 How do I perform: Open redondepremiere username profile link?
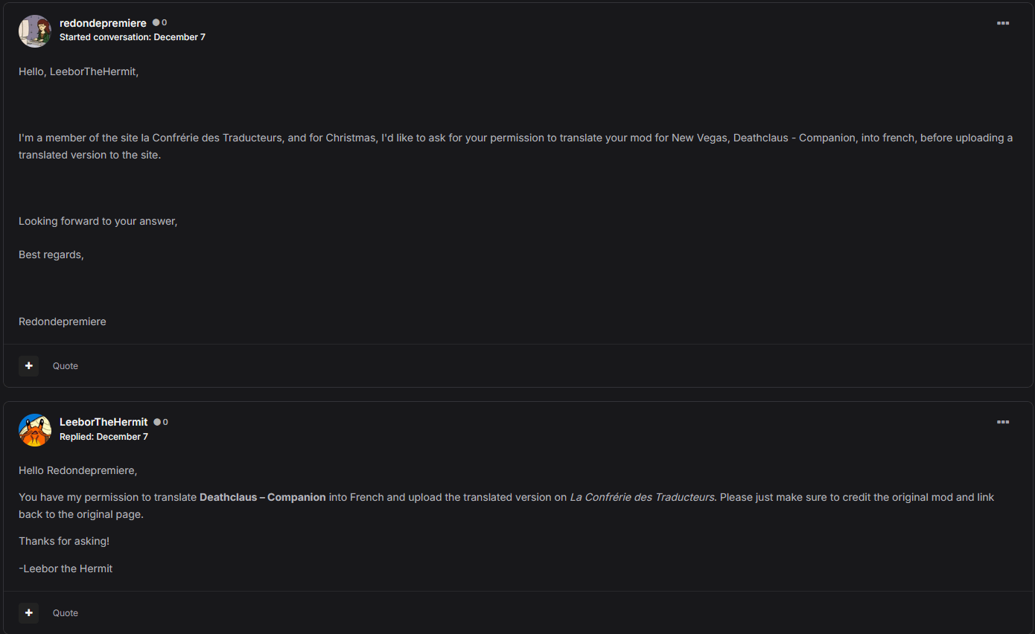click(103, 23)
